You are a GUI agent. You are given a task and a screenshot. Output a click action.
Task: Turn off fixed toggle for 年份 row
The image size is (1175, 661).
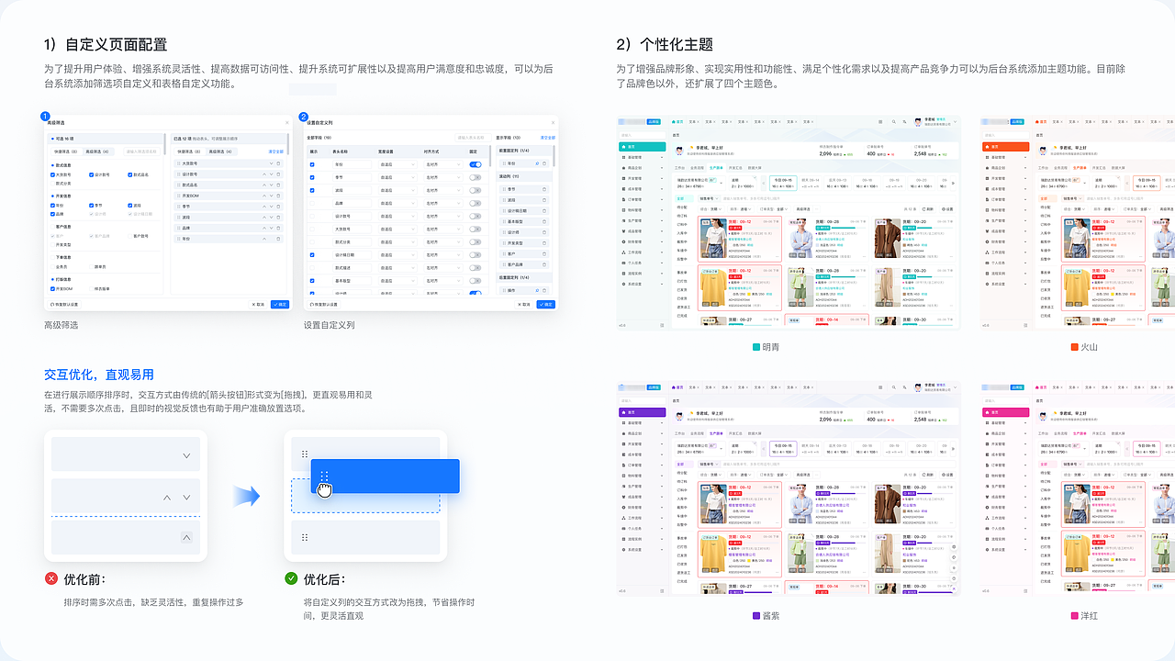(476, 164)
